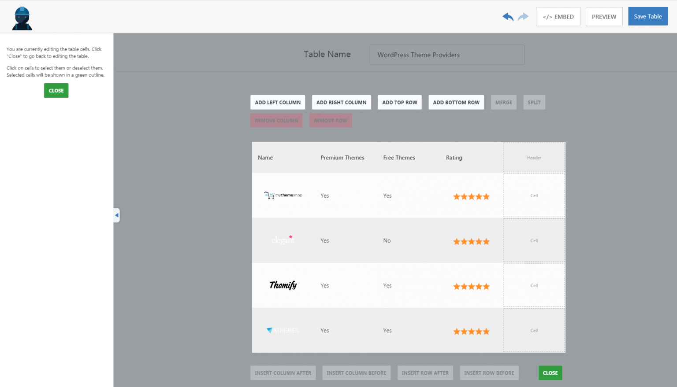The height and width of the screenshot is (387, 677).
Task: Select the Free Themes header cell
Action: (x=409, y=158)
